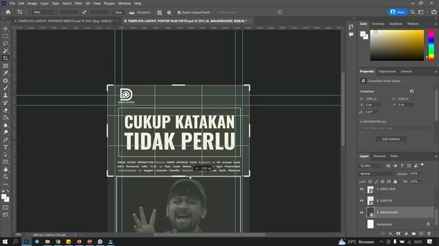Open the History panel icon in the side strip
The image size is (439, 246).
[351, 27]
